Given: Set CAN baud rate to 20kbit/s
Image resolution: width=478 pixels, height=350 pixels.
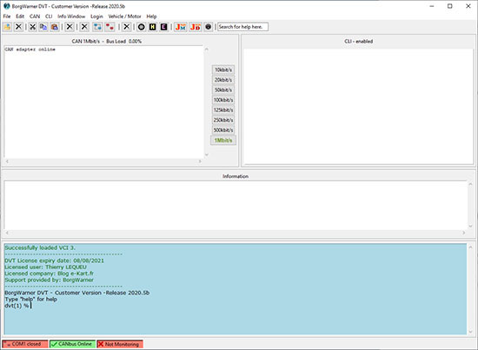Looking at the screenshot, I should (x=223, y=80).
